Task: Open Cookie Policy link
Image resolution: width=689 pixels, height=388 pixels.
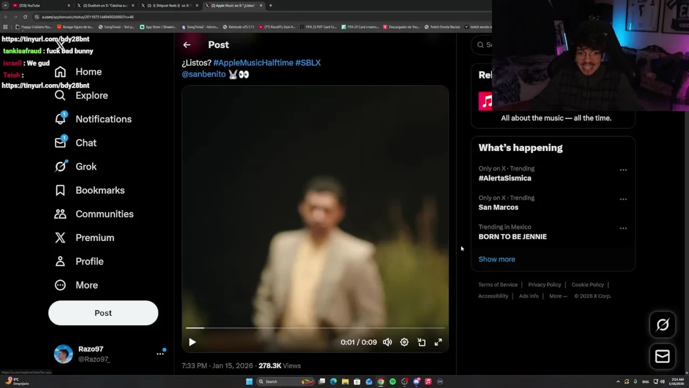Action: [x=588, y=285]
